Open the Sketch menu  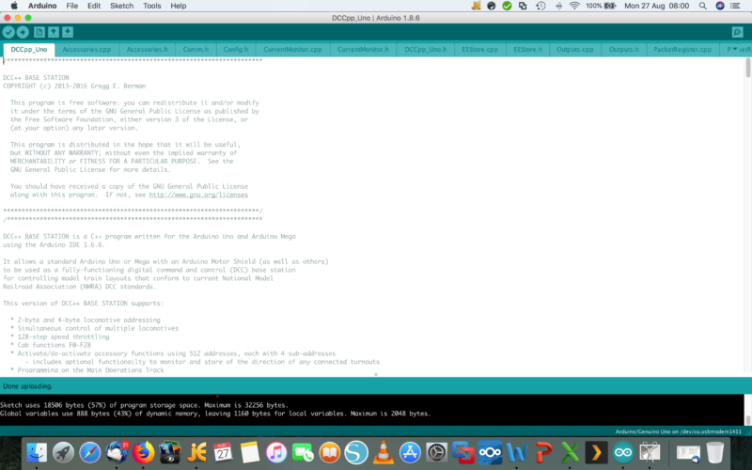click(x=122, y=6)
